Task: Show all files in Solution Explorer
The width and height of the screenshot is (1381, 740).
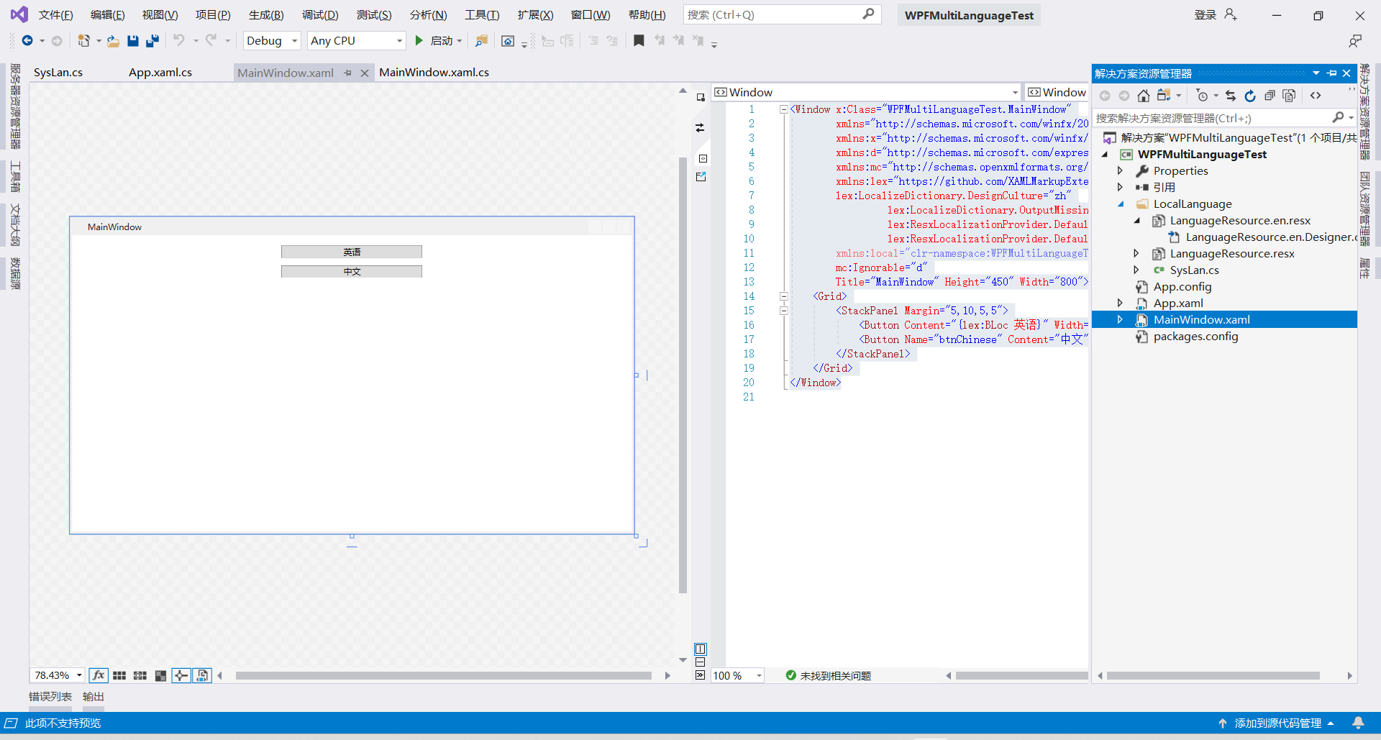Action: click(x=1289, y=96)
